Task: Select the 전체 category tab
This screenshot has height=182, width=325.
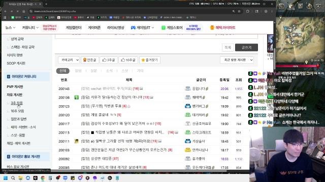Action: click(x=63, y=71)
